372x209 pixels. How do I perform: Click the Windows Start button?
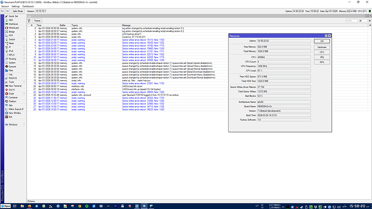tap(5, 206)
